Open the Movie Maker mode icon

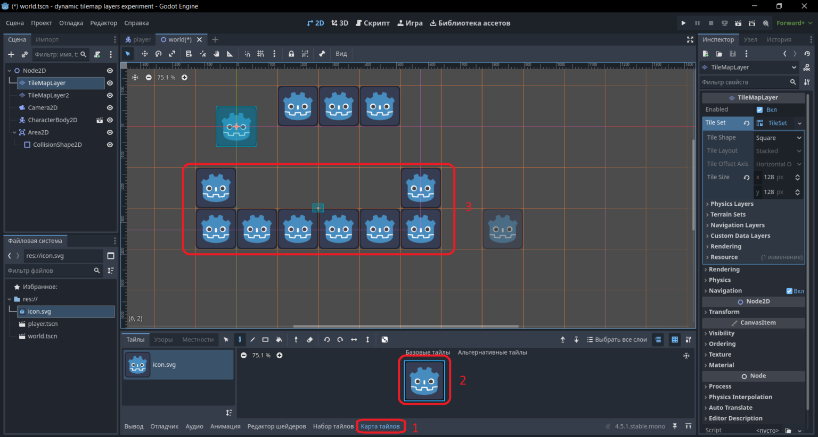pyautogui.click(x=766, y=23)
